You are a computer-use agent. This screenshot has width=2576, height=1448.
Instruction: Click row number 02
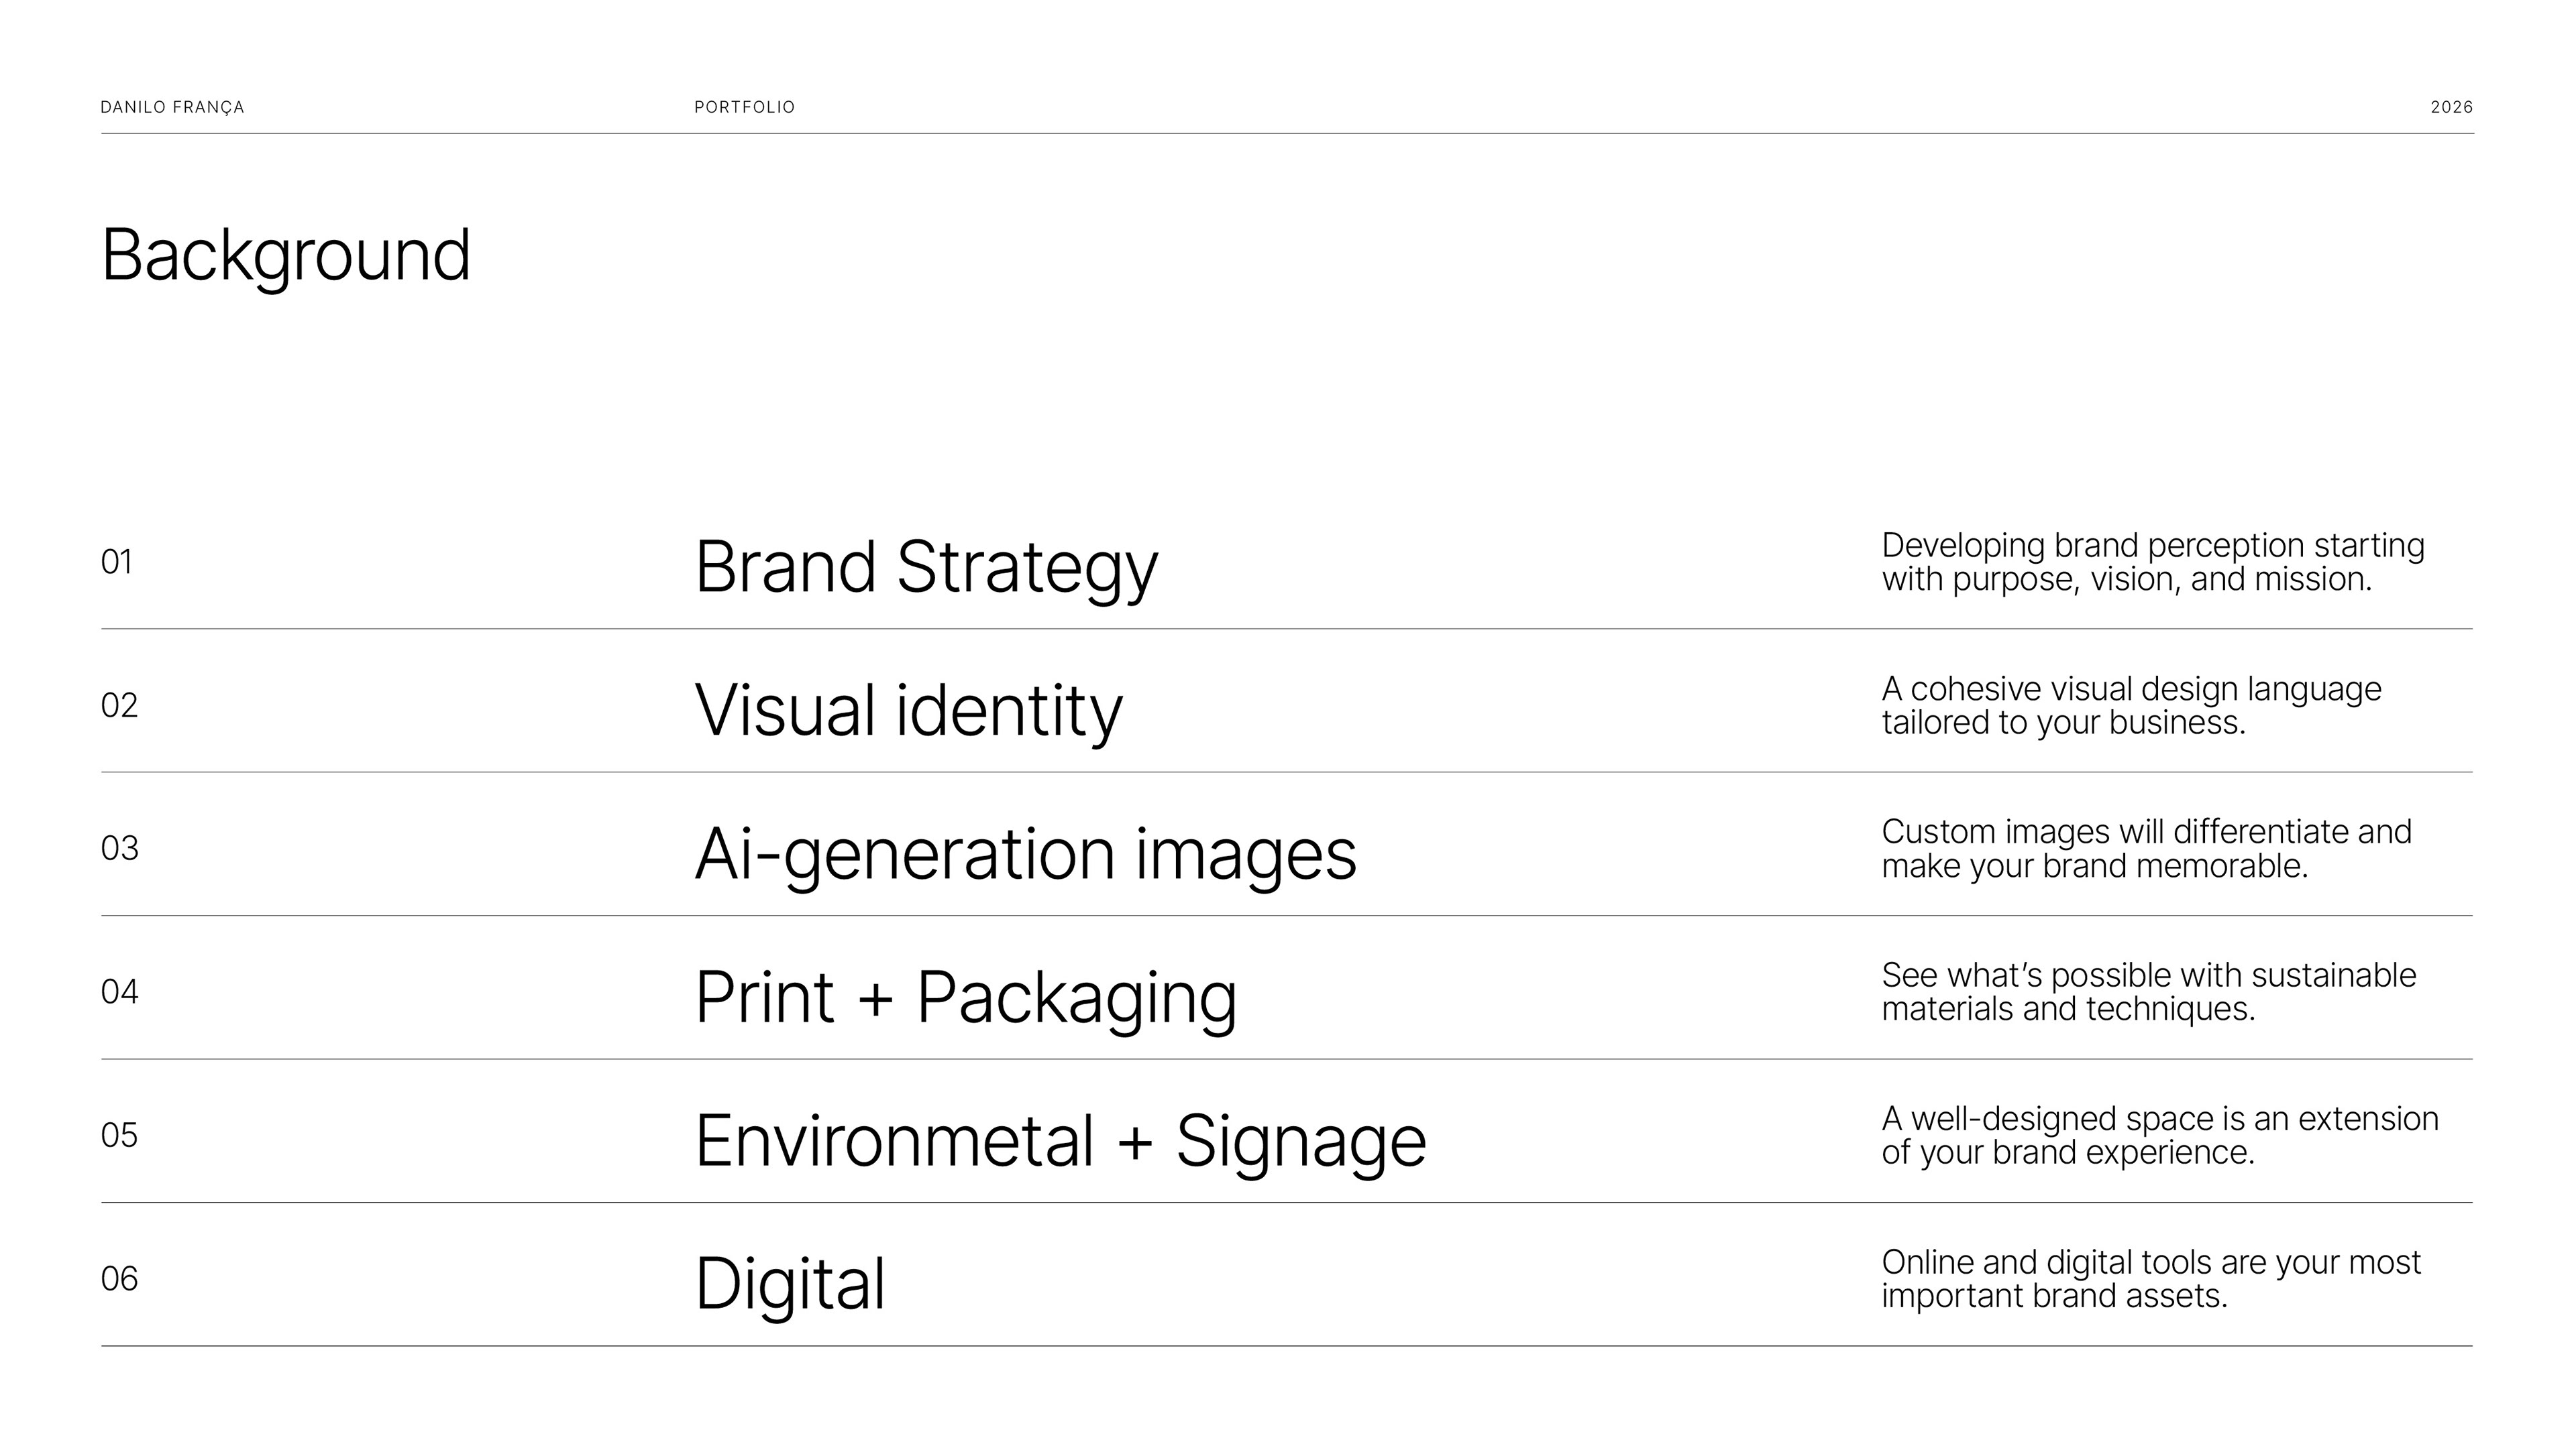[x=119, y=705]
